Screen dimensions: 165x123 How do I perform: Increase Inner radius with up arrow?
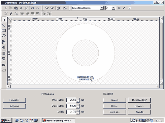click(x=78, y=99)
